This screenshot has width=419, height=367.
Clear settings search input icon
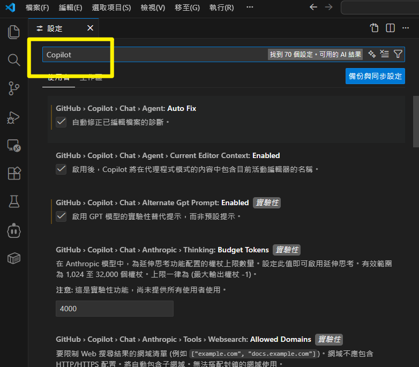(x=385, y=54)
